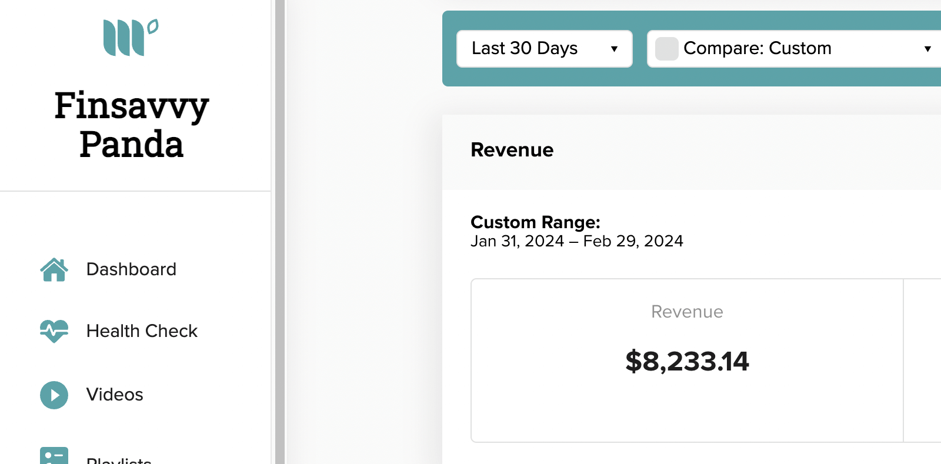Screen dimensions: 941x464
Task: Open the Health Check menu item
Action: pos(142,331)
